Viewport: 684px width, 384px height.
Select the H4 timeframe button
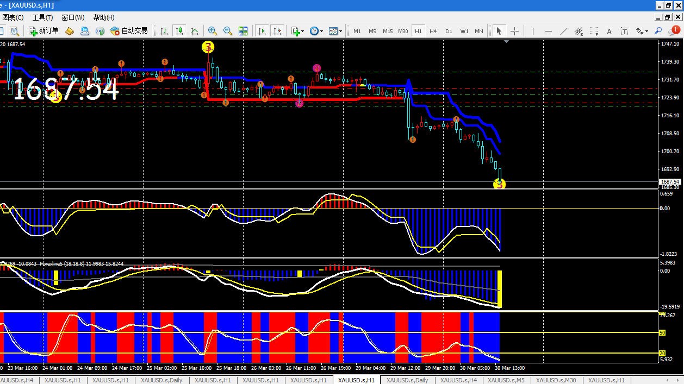point(433,31)
